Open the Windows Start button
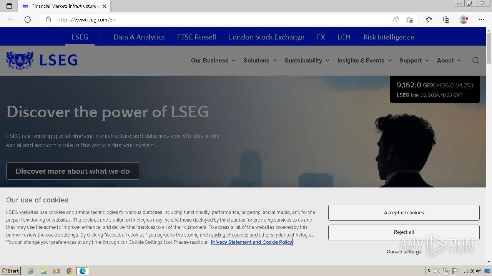Image resolution: width=492 pixels, height=276 pixels. (x=11, y=271)
